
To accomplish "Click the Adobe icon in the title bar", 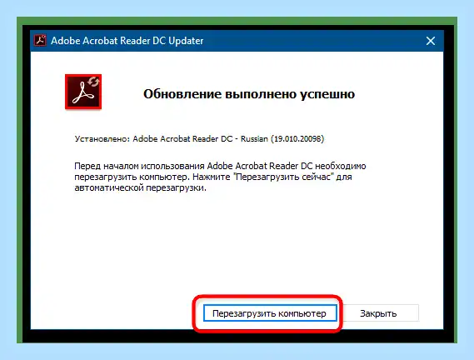I will click(x=40, y=41).
